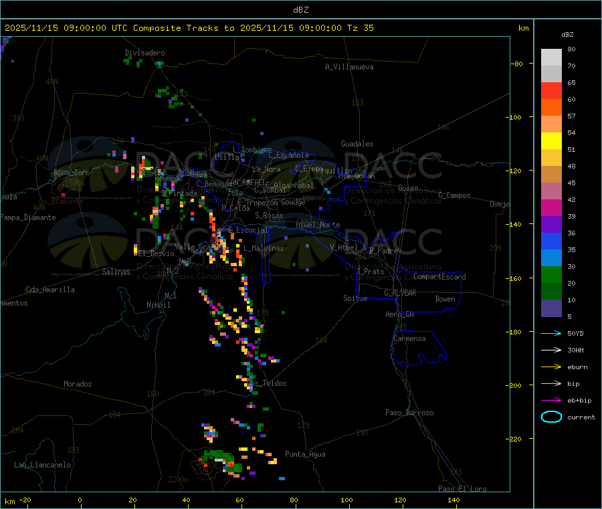Click the 20 dBZ green color swatch
Image resolution: width=602 pixels, height=509 pixels.
pos(551,292)
